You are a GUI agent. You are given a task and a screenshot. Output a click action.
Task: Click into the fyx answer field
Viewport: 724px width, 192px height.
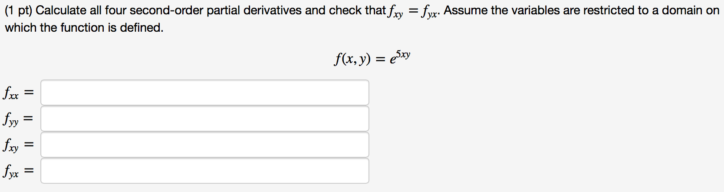pos(204,171)
